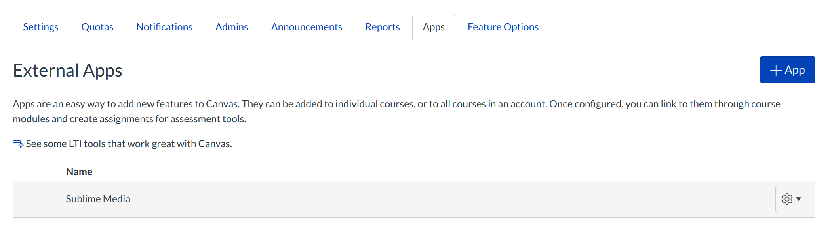Click the gear icon for Sublime Media
834x243 pixels.
click(787, 199)
